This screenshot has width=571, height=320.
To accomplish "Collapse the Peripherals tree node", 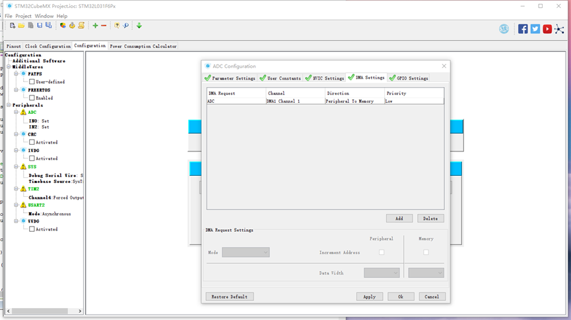I will coord(9,105).
